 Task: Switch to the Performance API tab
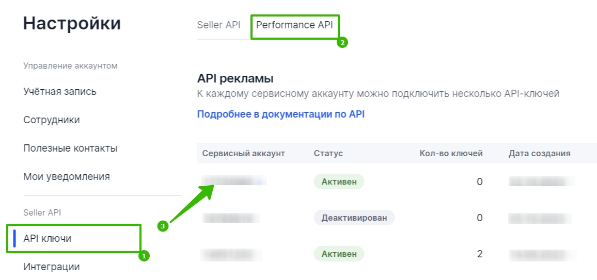click(x=294, y=25)
